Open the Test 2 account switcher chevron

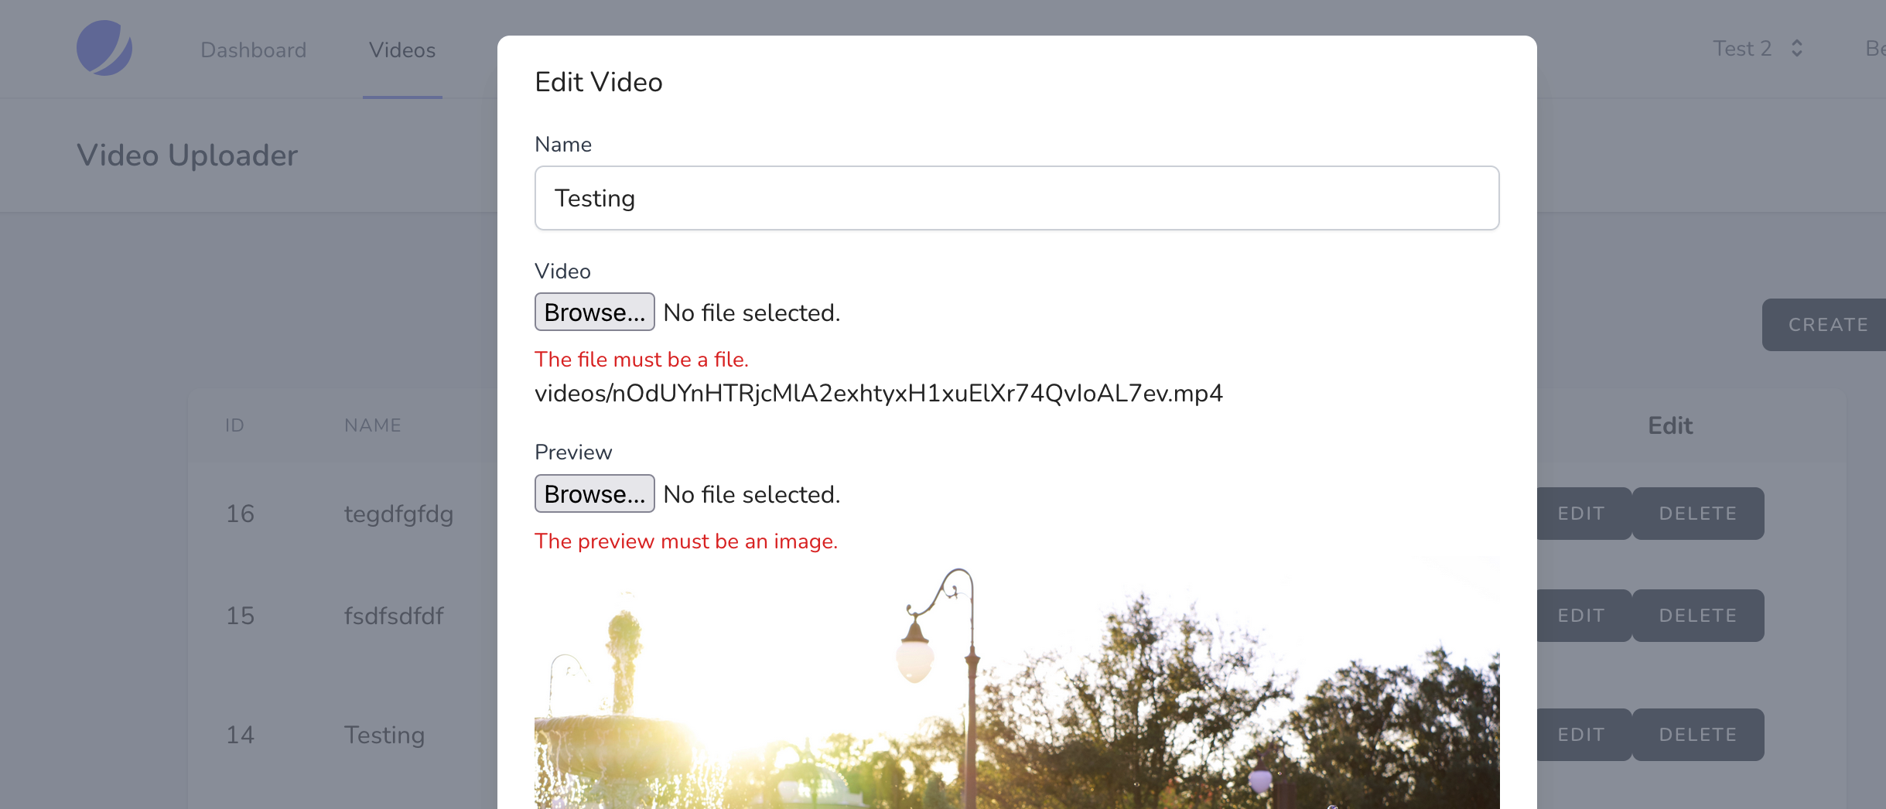click(x=1797, y=48)
